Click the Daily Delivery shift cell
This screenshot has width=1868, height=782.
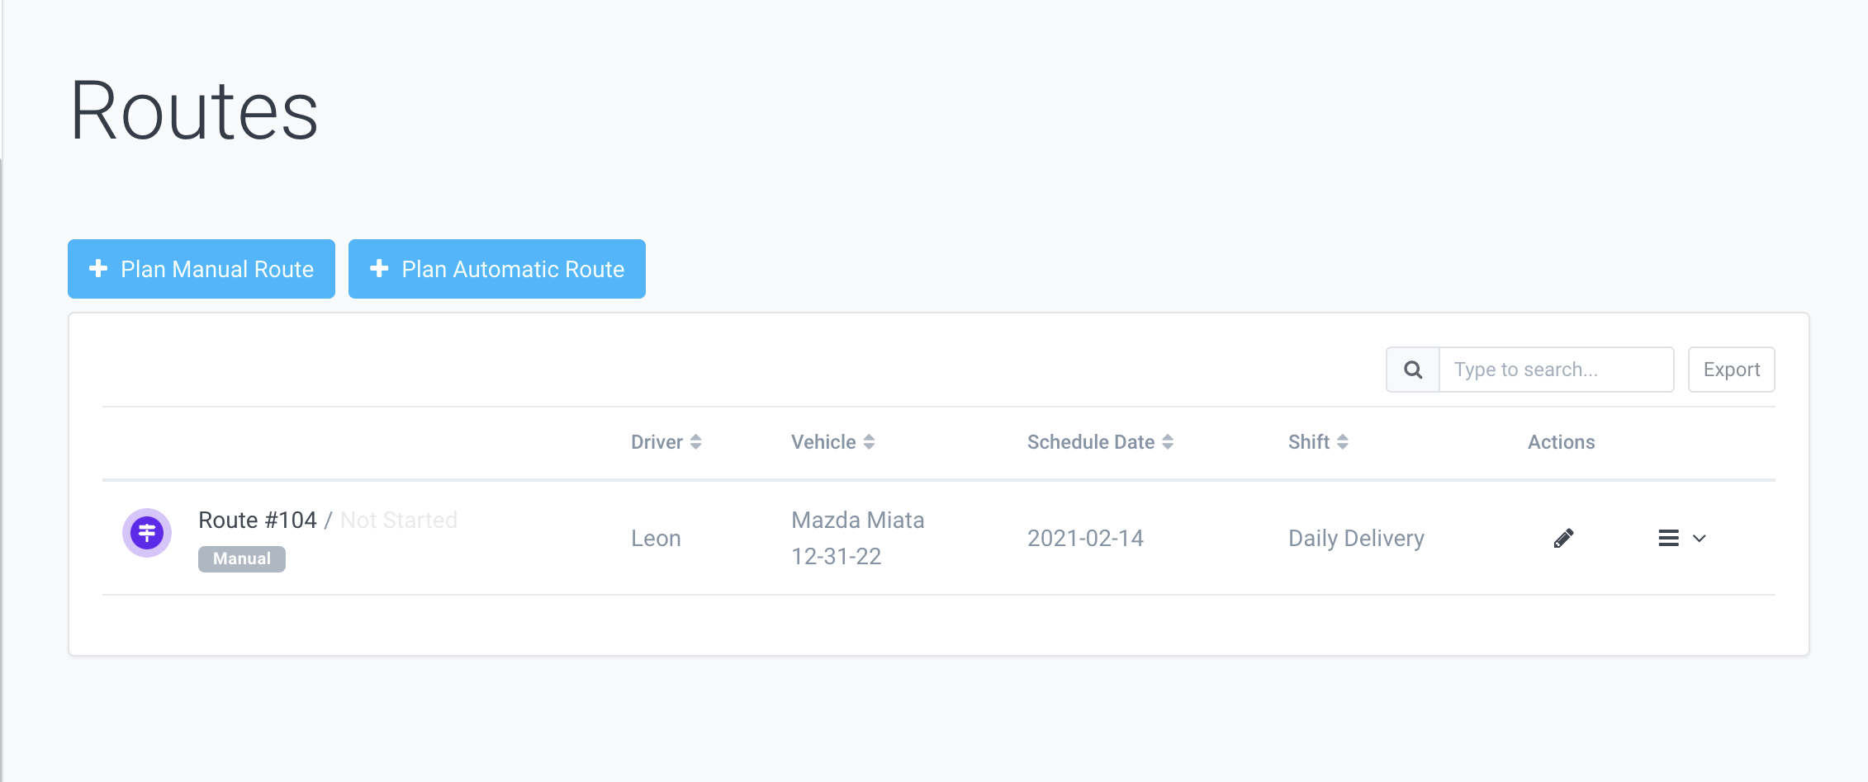click(x=1356, y=539)
